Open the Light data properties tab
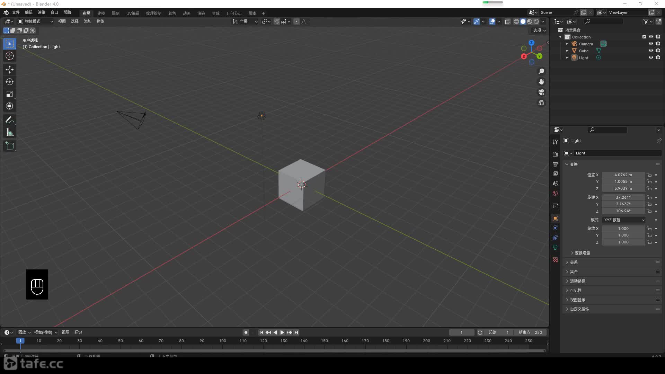Image resolution: width=665 pixels, height=374 pixels. click(x=555, y=248)
